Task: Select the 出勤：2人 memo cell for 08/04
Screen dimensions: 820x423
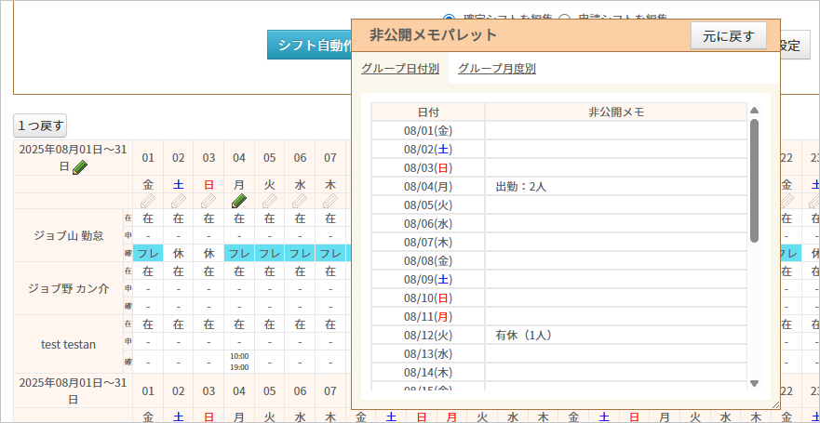Action: [x=615, y=186]
